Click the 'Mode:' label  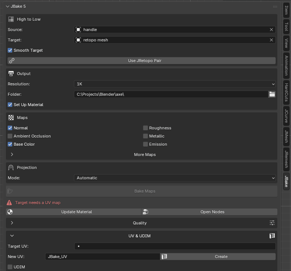(x=14, y=178)
